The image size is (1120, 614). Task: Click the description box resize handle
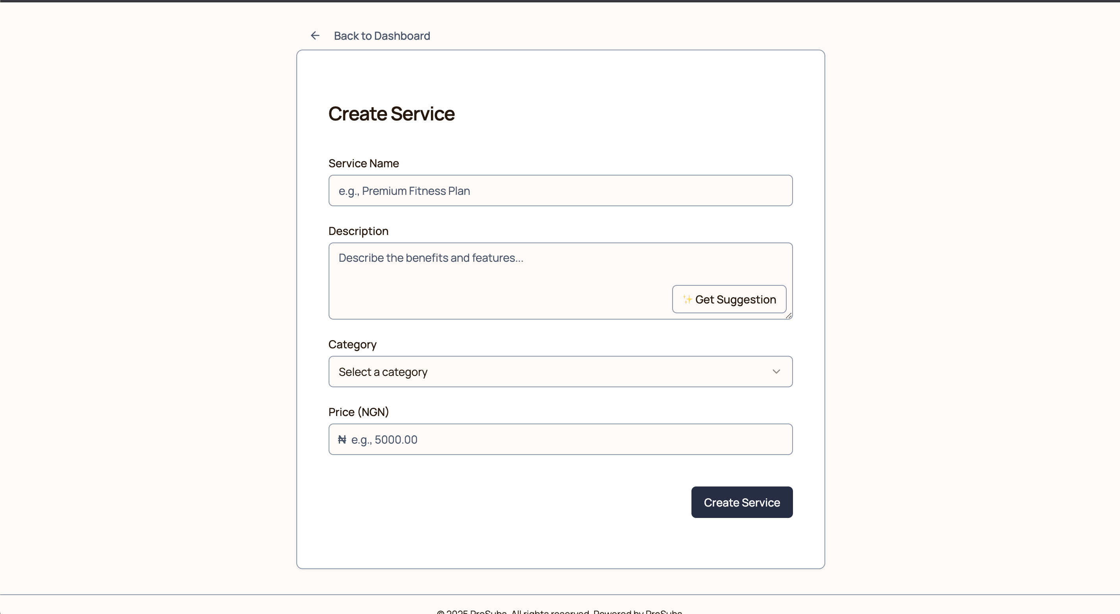point(789,316)
